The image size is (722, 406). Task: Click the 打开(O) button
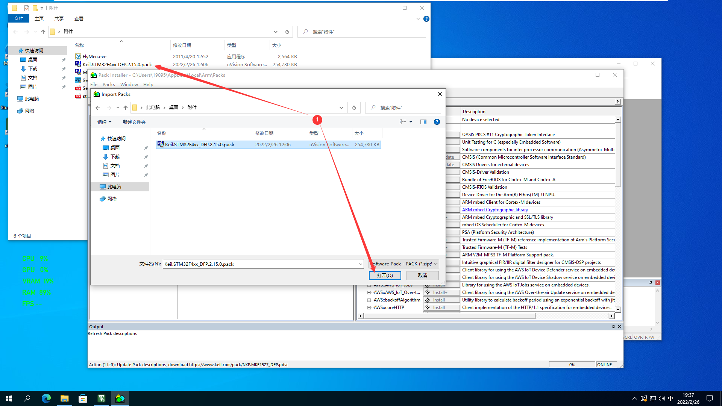[x=385, y=276]
